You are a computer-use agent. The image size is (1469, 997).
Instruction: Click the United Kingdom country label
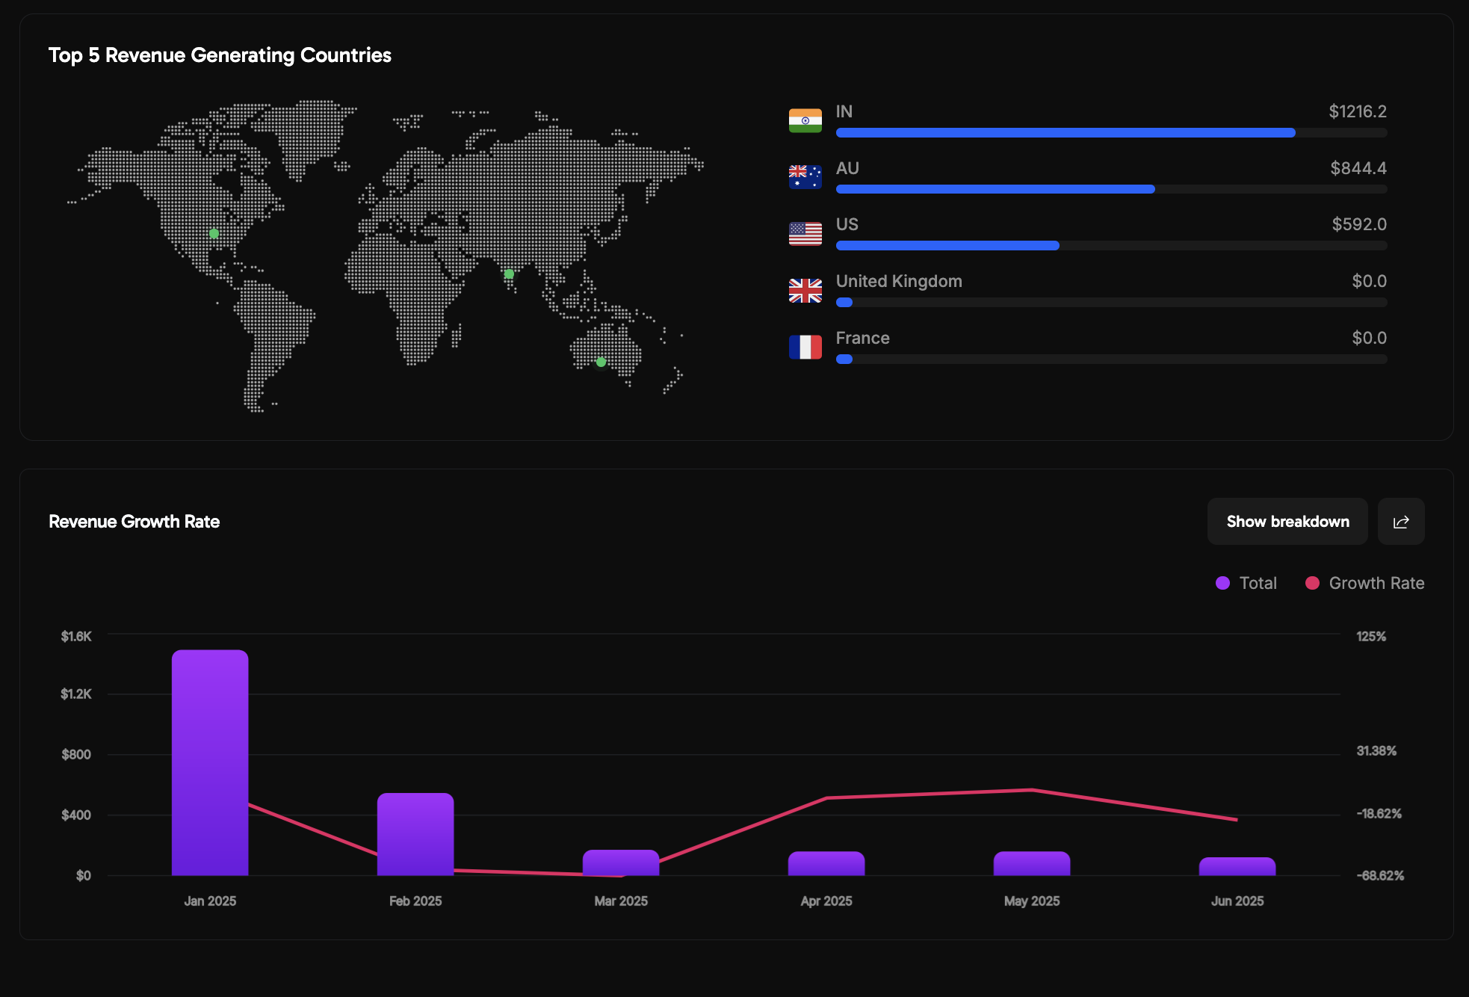coord(898,282)
